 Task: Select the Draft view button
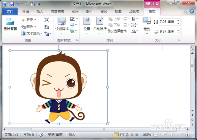[x=137, y=135]
